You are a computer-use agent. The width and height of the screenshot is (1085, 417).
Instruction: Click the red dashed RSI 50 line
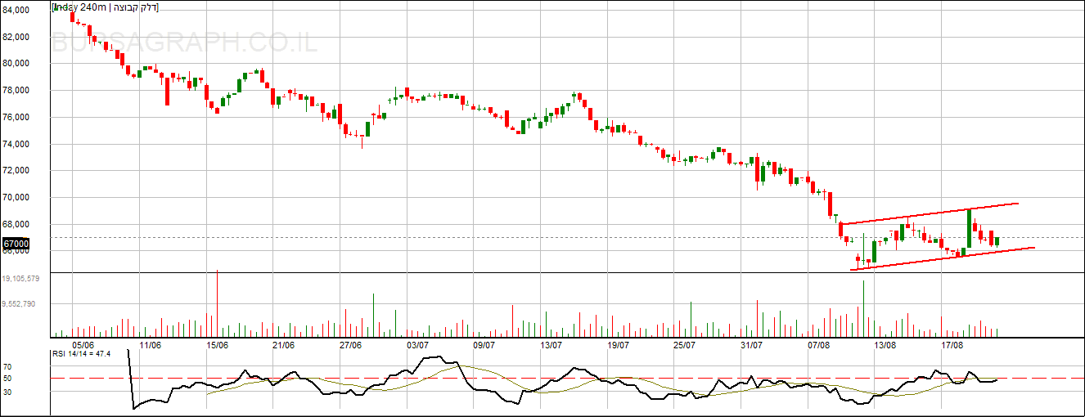pyautogui.click(x=573, y=379)
